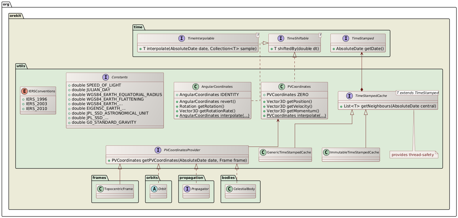Click the Orbit abstract class 'A' icon
Screen dimensions: 458x218
click(x=154, y=189)
